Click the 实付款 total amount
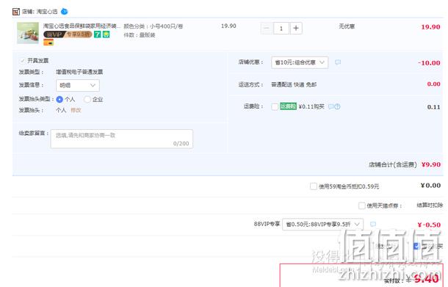 point(426,279)
